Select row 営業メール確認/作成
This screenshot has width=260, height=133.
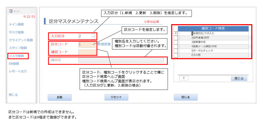(x=214, y=46)
